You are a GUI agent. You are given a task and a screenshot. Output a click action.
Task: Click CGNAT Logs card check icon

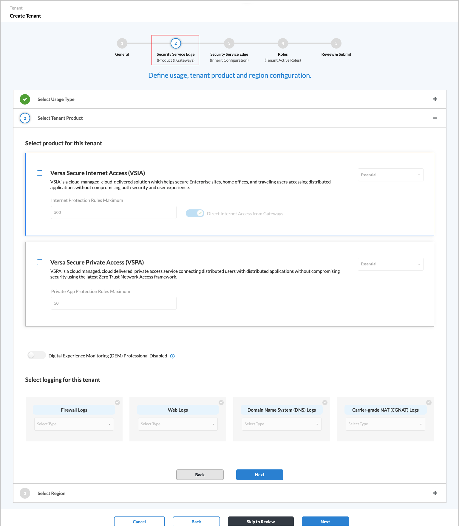429,402
